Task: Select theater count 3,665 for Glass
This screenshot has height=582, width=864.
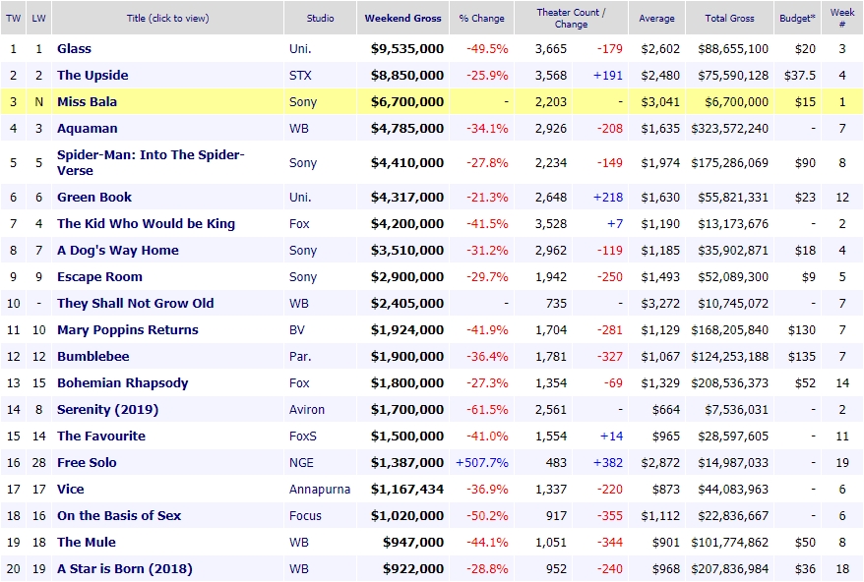Action: pos(550,48)
